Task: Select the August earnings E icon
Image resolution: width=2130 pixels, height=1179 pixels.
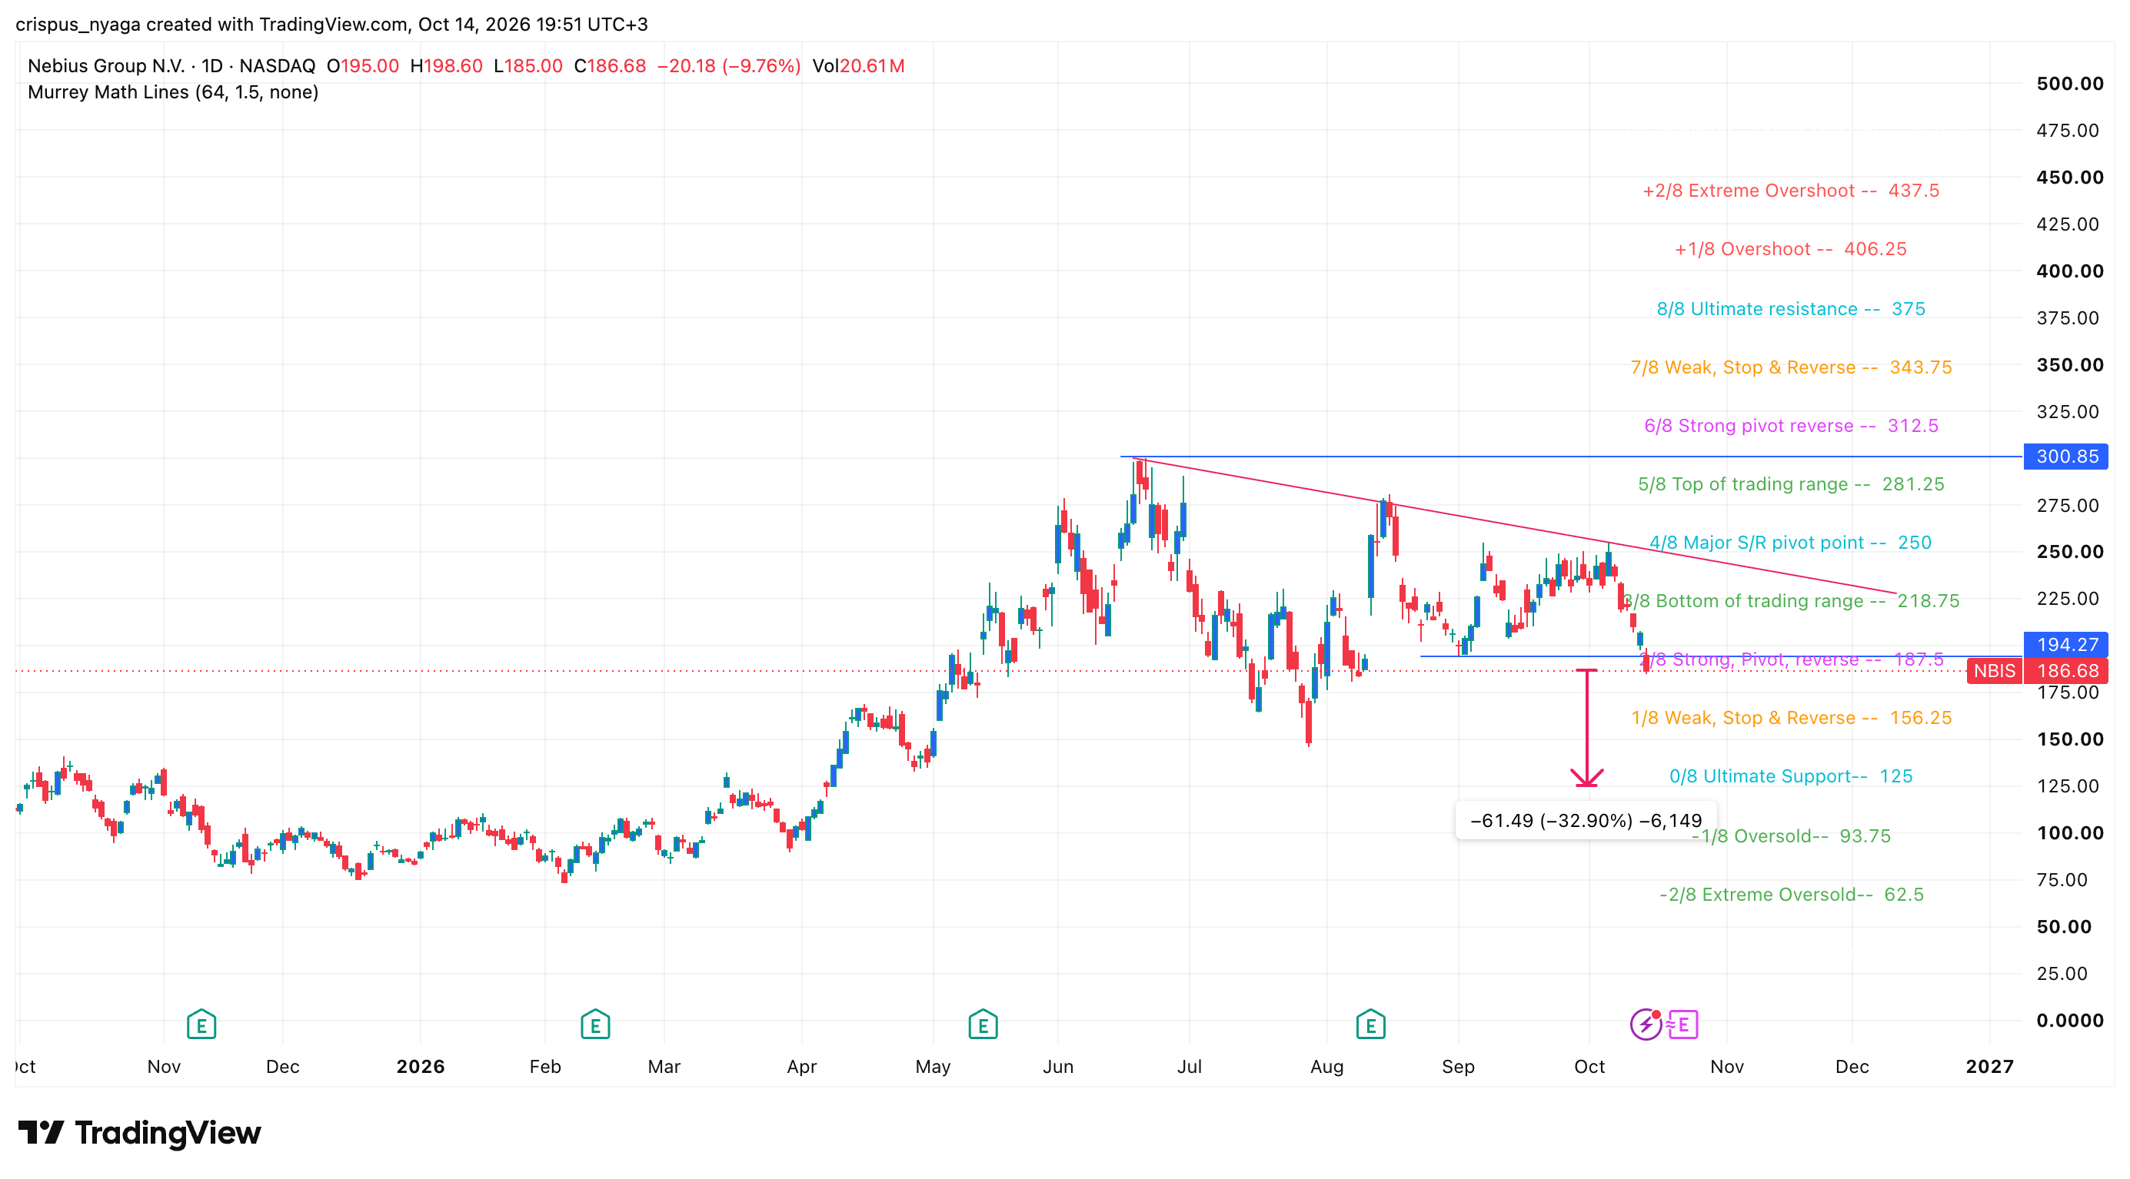Action: point(1371,1025)
